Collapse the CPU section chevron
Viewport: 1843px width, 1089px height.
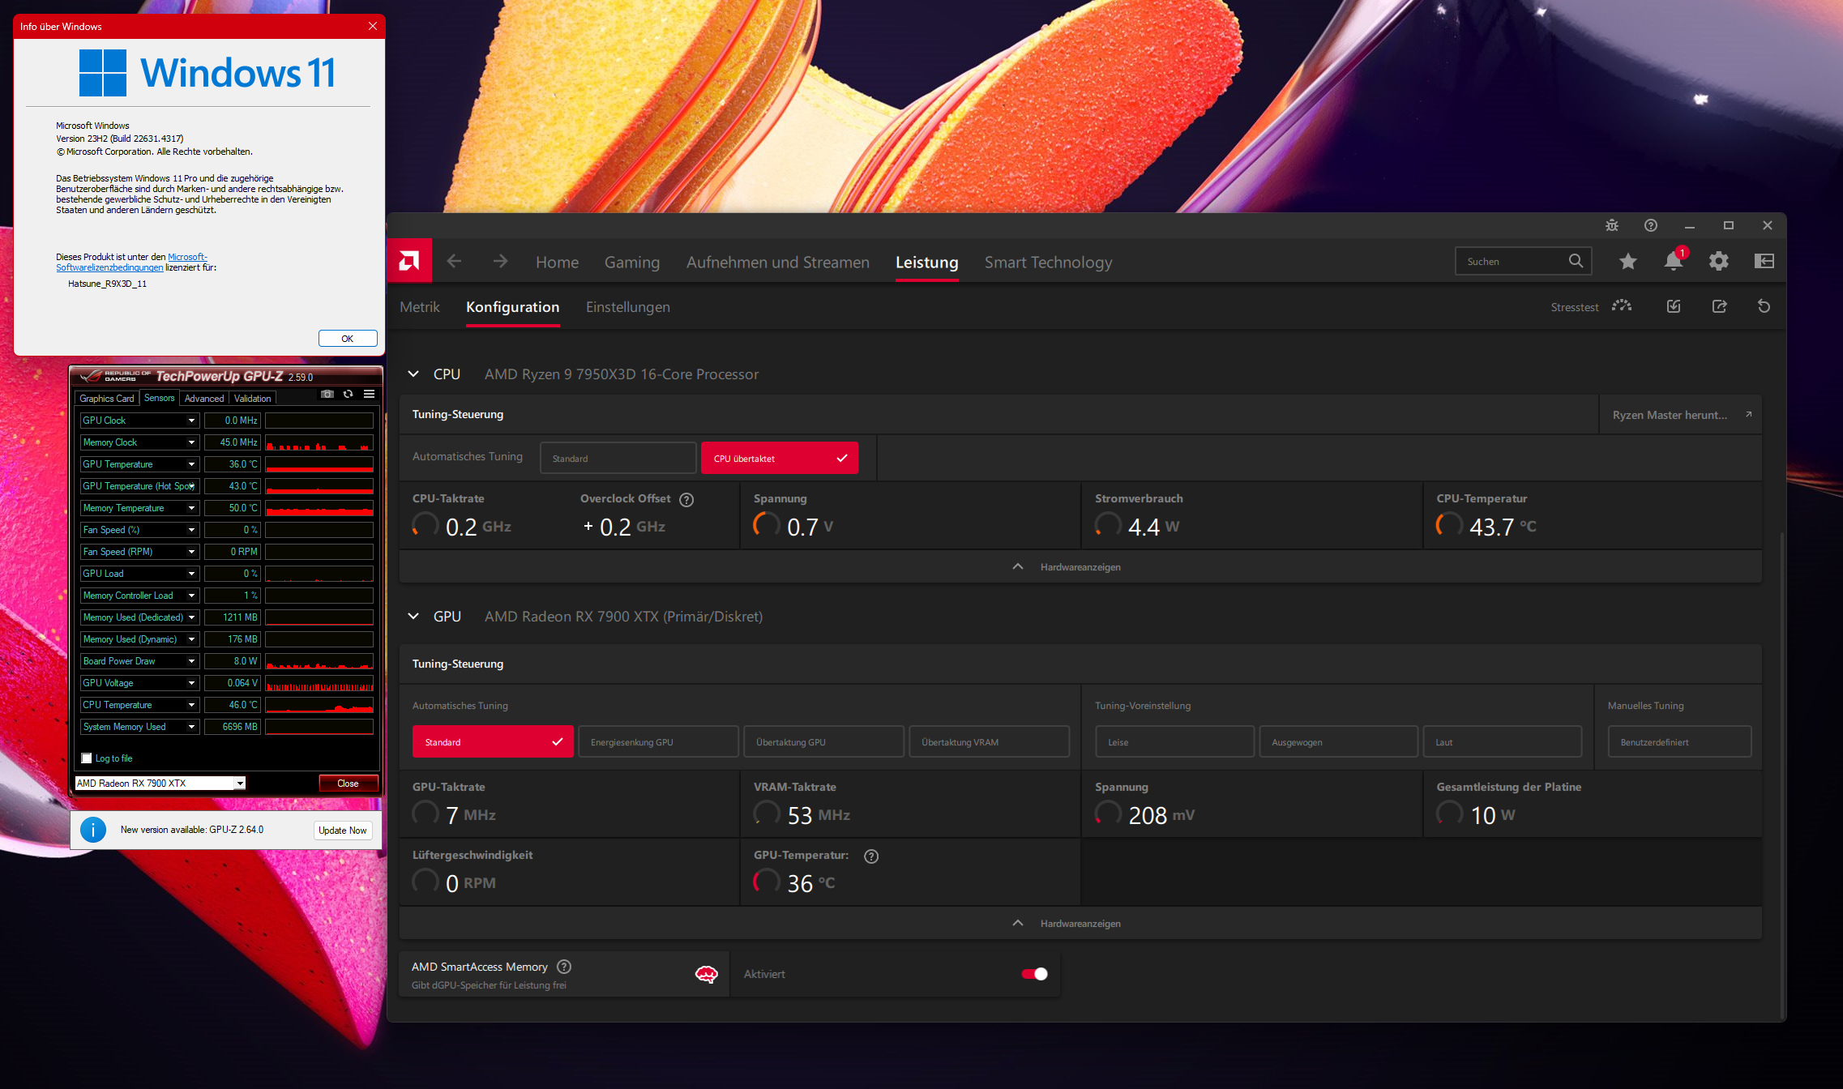[x=413, y=374]
